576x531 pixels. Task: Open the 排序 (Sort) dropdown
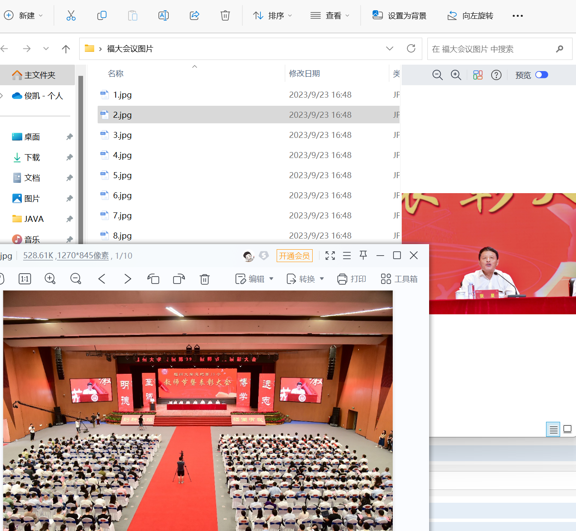point(272,16)
